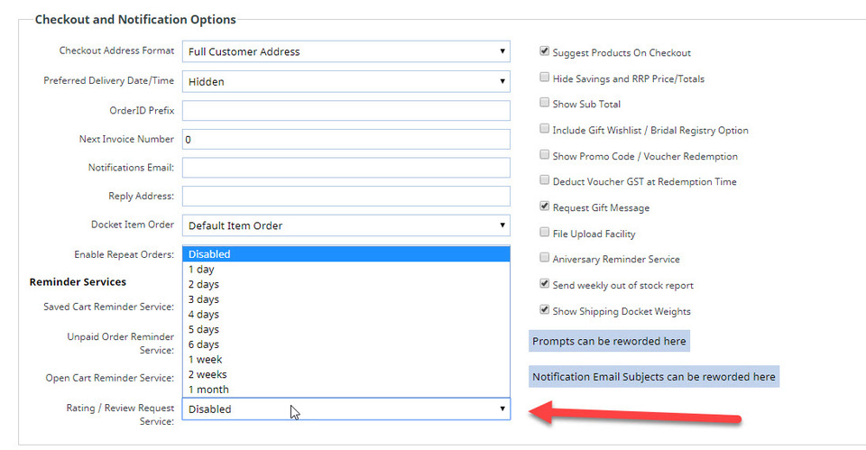Screen dimensions: 866x450
Task: Open the Checkout Address Format dropdown
Action: click(x=345, y=51)
